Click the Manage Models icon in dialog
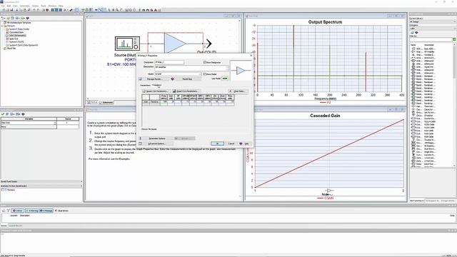The image size is (457, 257). (x=140, y=79)
